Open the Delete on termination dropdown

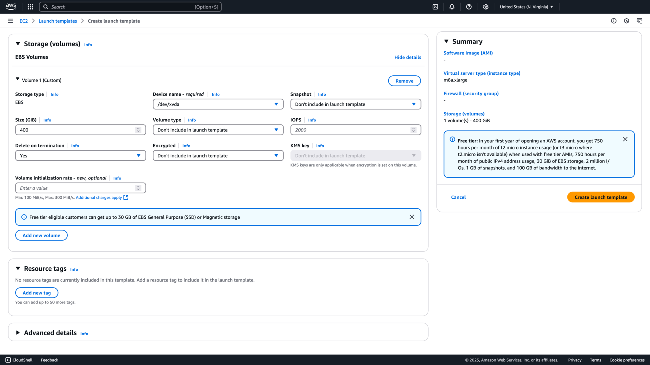point(81,155)
